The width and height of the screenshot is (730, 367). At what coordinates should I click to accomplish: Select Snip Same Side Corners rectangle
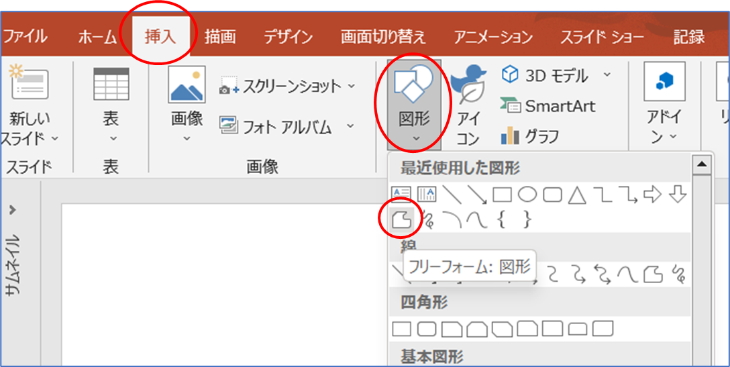pyautogui.click(x=477, y=329)
